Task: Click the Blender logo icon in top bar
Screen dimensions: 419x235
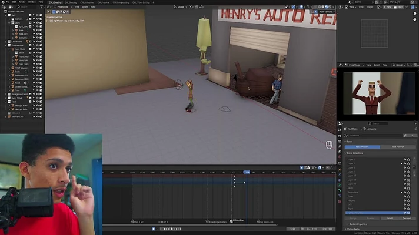Action: (2, 2)
